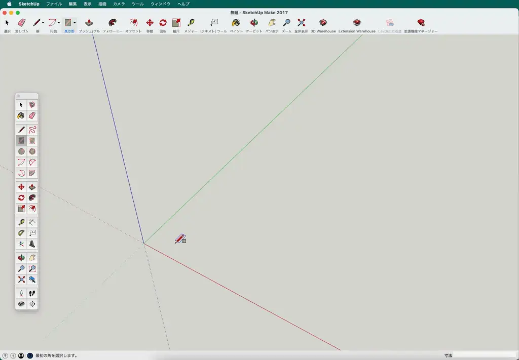Pick the 3D Text tool in the palette
The height and width of the screenshot is (360, 519).
[x=32, y=244]
